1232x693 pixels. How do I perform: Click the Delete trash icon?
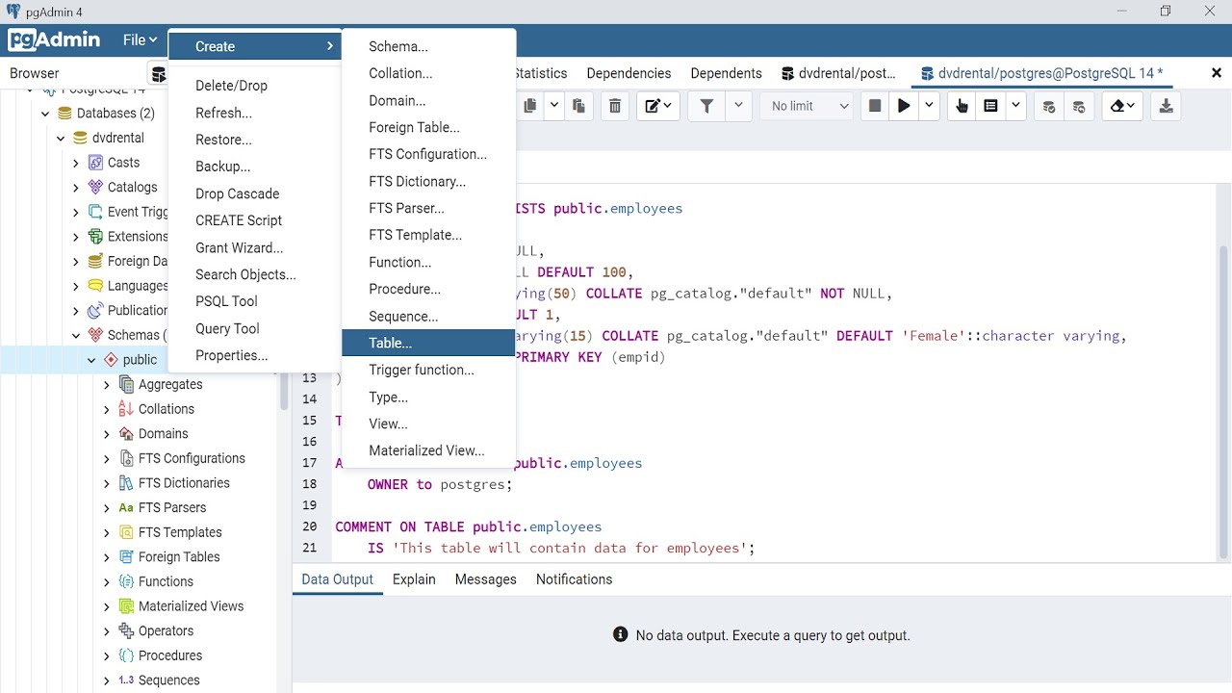tap(616, 106)
